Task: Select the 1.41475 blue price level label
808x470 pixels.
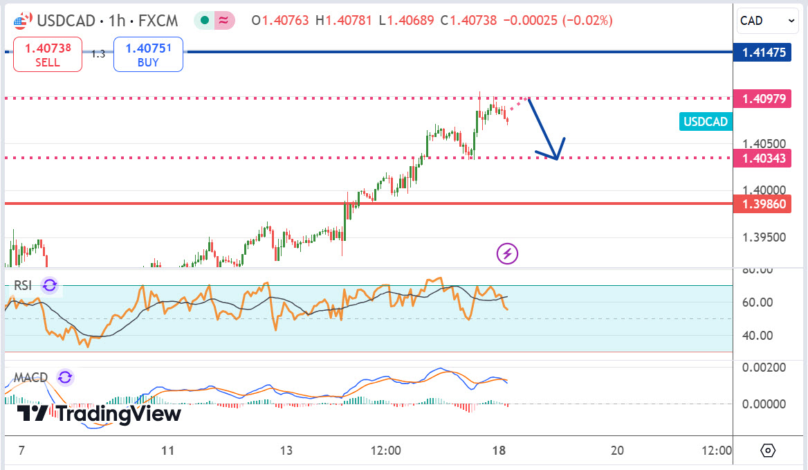Action: coord(764,52)
